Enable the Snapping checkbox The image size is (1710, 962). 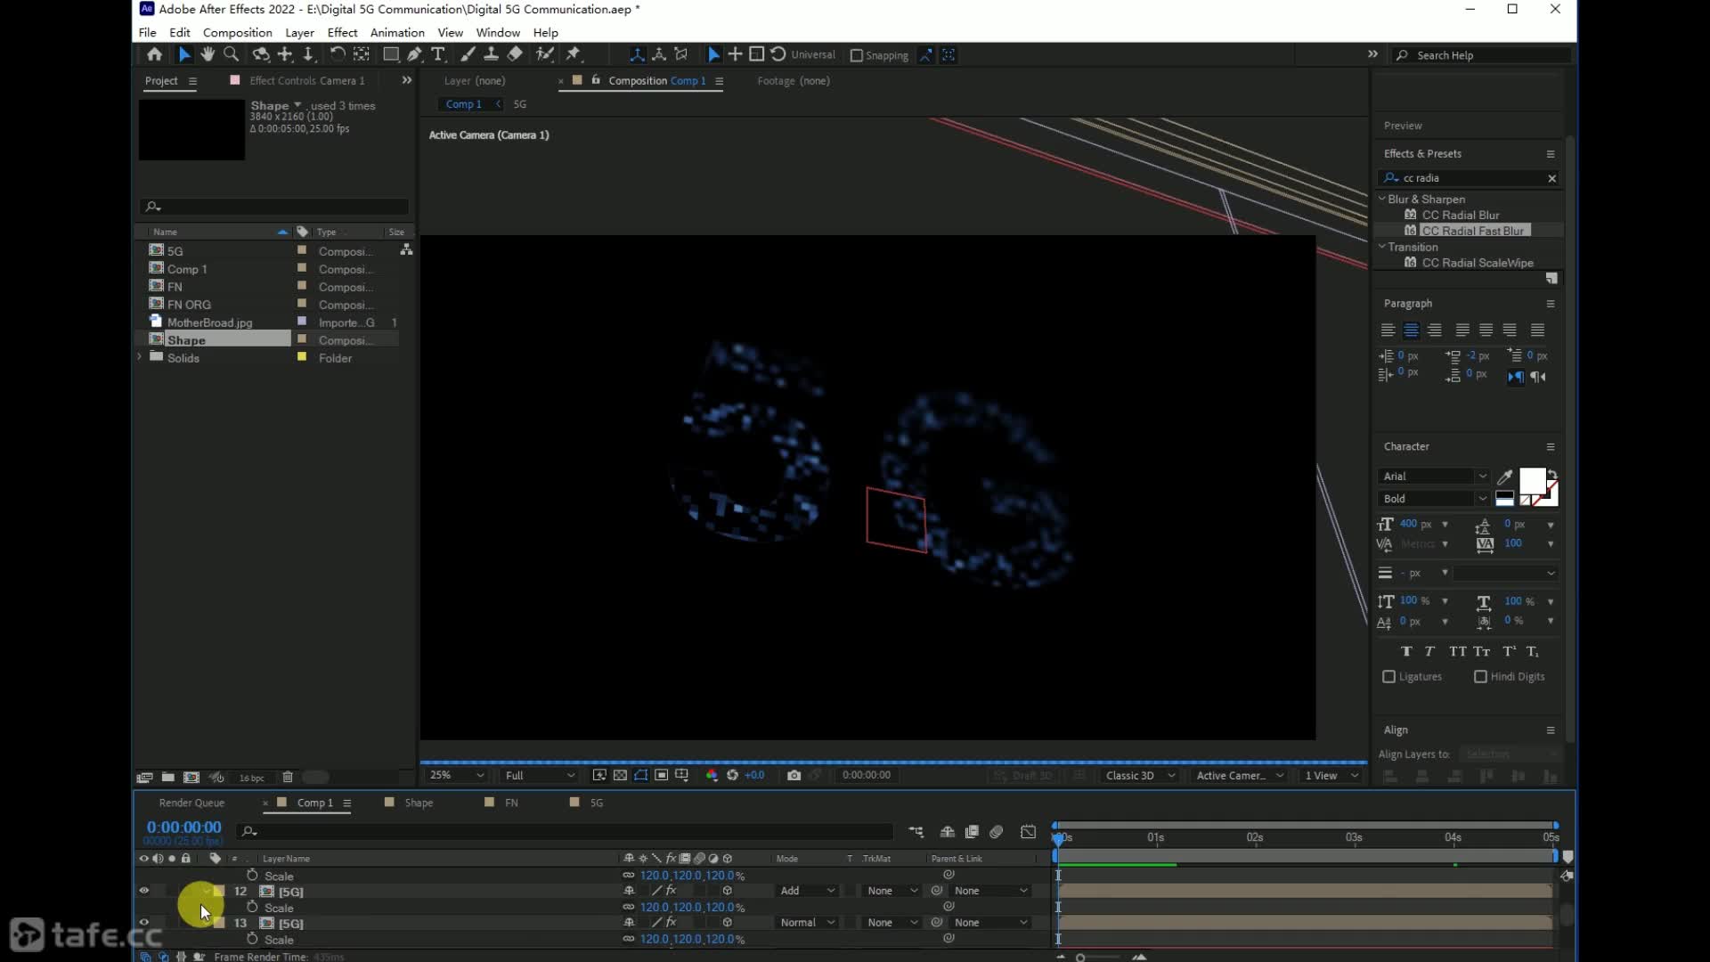click(x=857, y=55)
